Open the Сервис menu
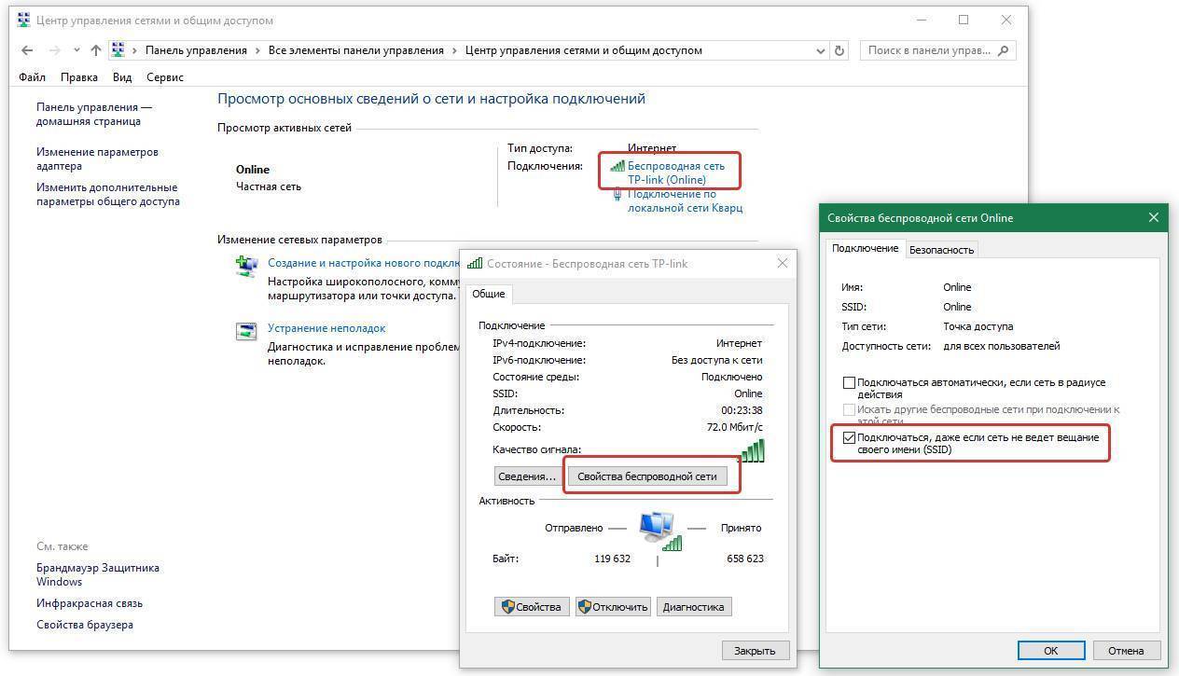The image size is (1179, 676). click(165, 77)
